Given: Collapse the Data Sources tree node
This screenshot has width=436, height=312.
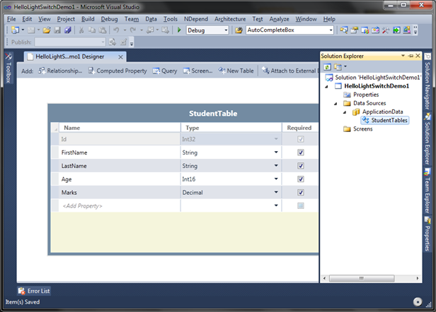Looking at the screenshot, I should pos(336,104).
